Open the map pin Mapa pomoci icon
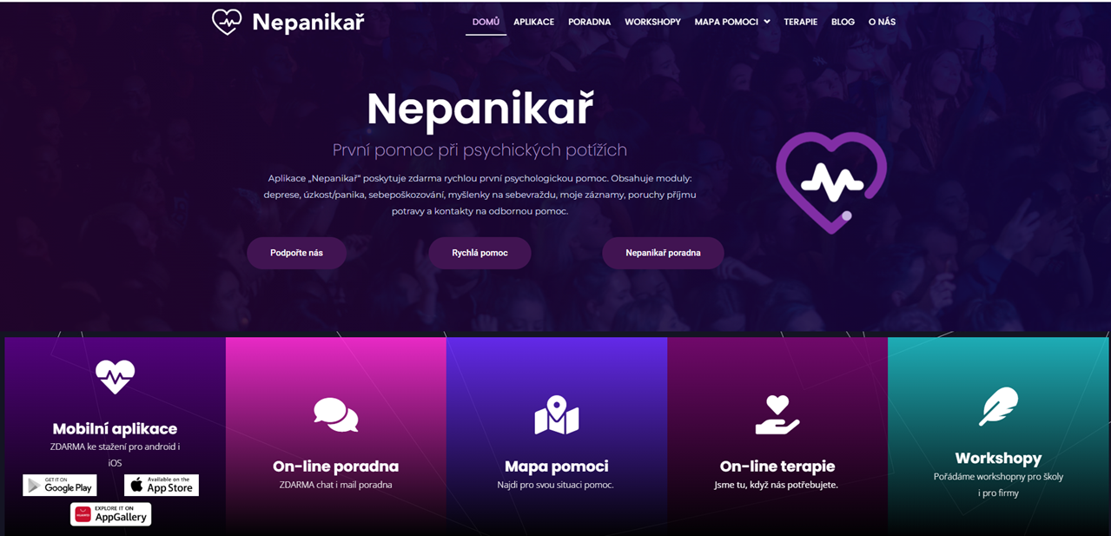 557,415
